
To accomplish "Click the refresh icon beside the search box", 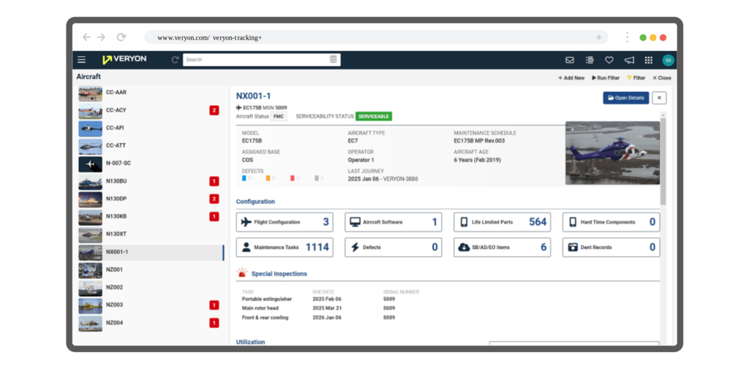I will pyautogui.click(x=175, y=60).
